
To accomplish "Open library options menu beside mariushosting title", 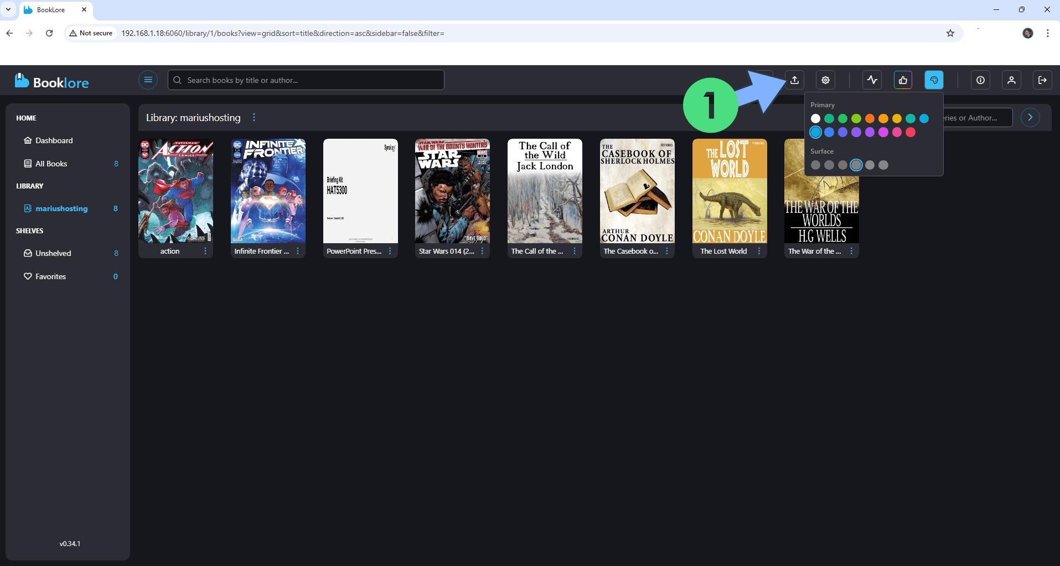I will (254, 117).
